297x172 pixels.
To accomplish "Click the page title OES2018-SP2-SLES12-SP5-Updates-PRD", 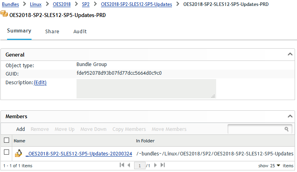I will tap(58, 15).
